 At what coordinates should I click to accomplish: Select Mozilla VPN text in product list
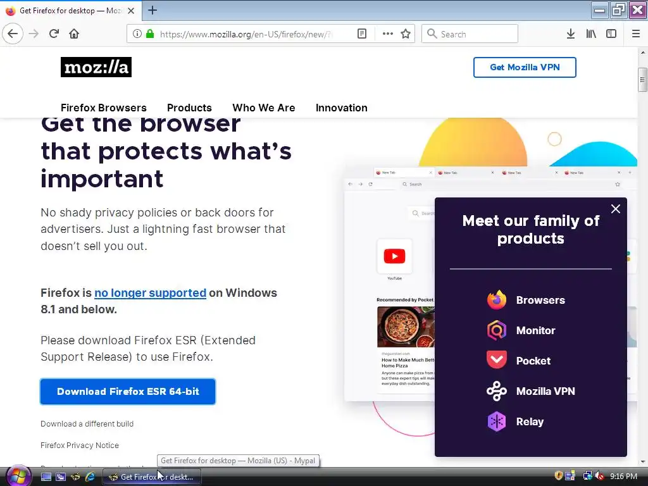pyautogui.click(x=545, y=391)
